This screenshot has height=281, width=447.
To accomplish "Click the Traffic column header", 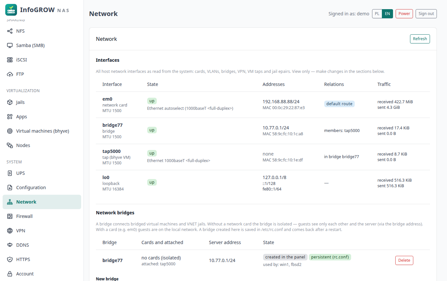I will (x=384, y=84).
